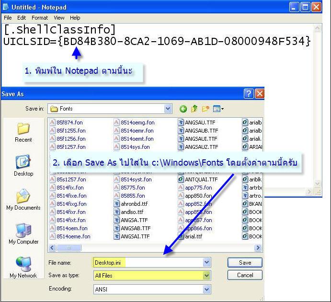Select the file ANGSAUI.TTF
The width and height of the screenshot is (331, 302).
point(198,139)
